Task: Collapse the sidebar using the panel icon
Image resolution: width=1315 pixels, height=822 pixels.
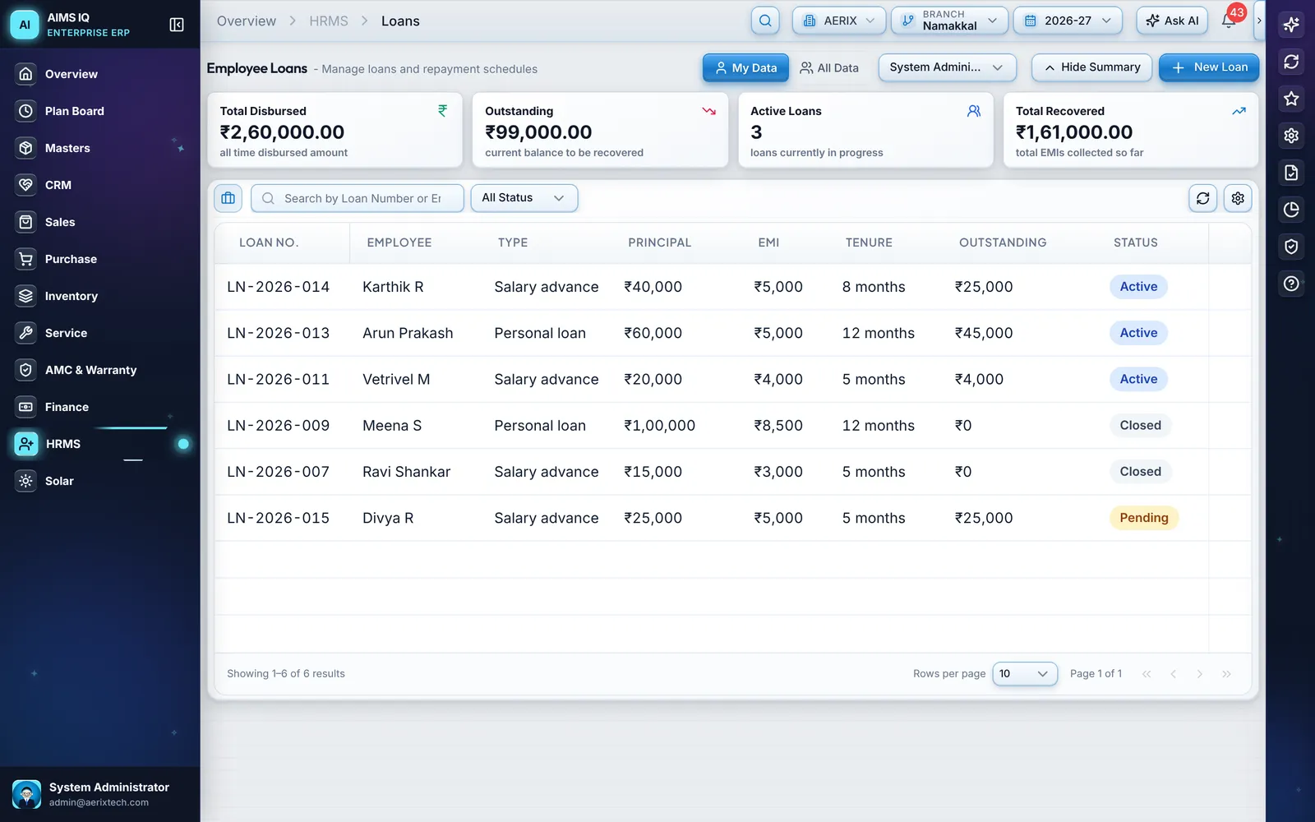Action: pyautogui.click(x=177, y=25)
